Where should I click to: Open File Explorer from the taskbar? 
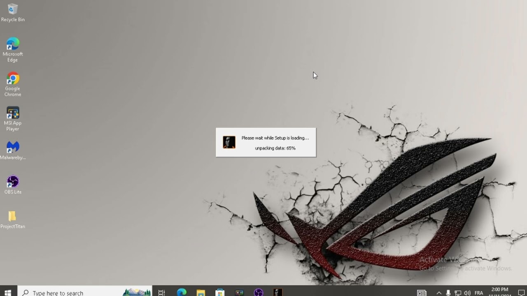tap(201, 293)
